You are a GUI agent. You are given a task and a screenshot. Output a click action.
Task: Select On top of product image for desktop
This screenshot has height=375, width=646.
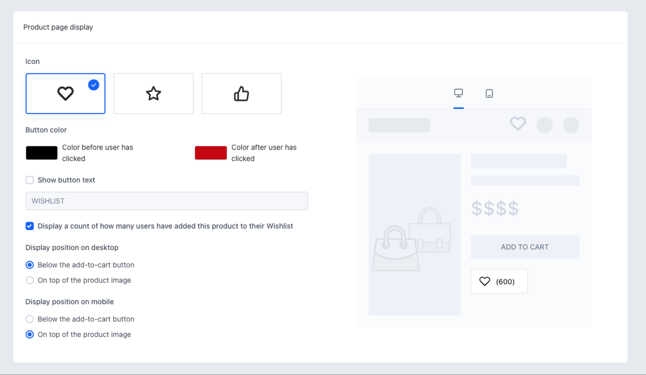coord(30,280)
